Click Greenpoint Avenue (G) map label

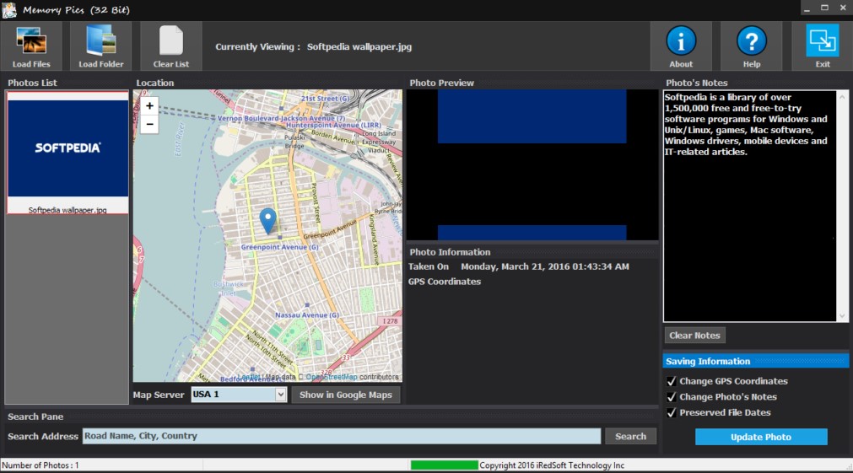click(279, 247)
